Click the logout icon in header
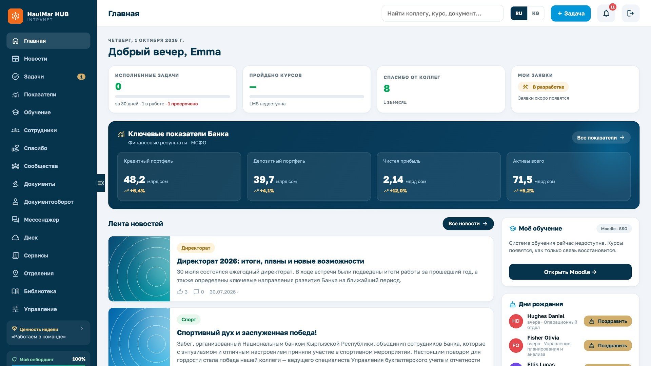This screenshot has height=366, width=651. tap(630, 14)
